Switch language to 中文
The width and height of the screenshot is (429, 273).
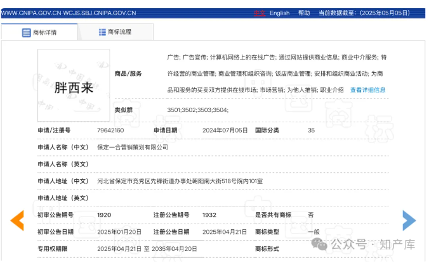(x=260, y=13)
